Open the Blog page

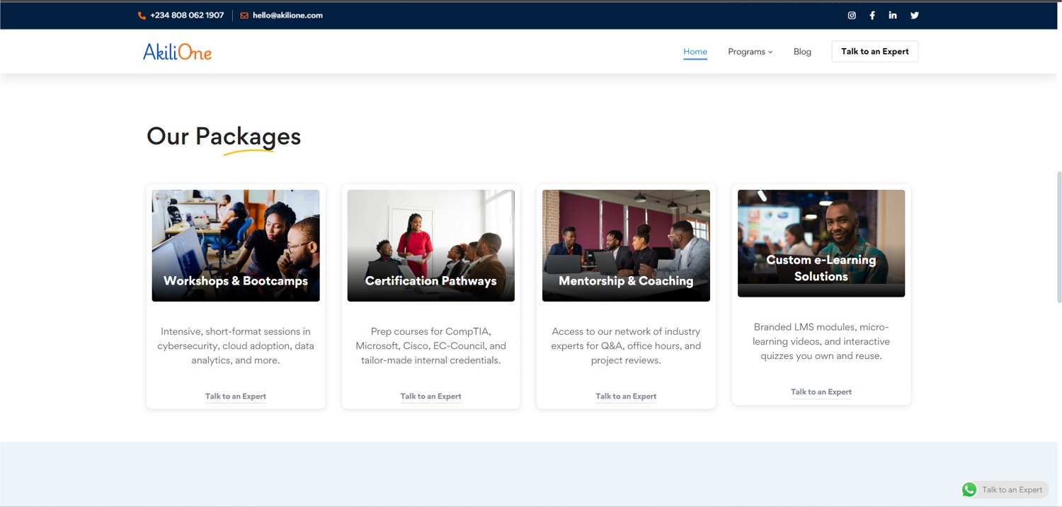point(802,52)
